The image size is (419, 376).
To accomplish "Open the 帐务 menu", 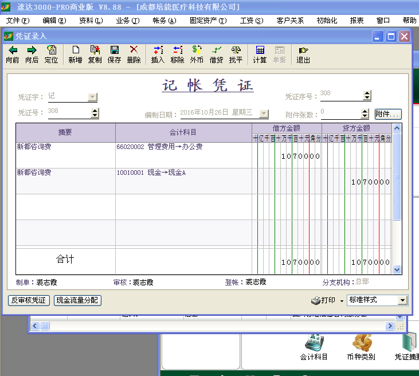I will [163, 21].
